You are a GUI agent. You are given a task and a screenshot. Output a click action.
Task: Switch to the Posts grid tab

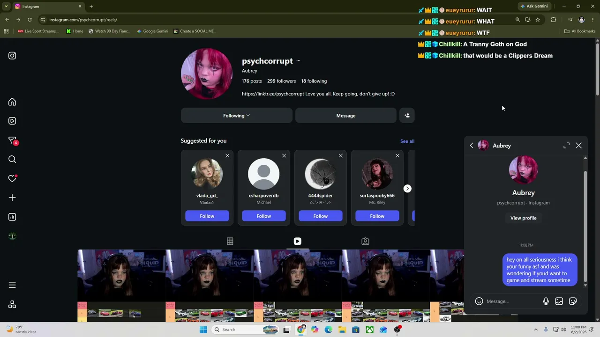pyautogui.click(x=230, y=242)
